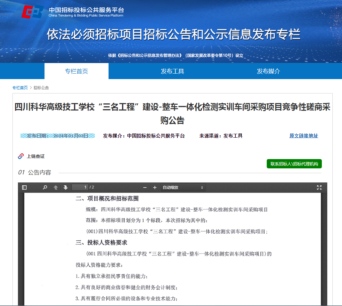Zoom out the PDF with minus
The image size is (342, 306).
pos(145,188)
